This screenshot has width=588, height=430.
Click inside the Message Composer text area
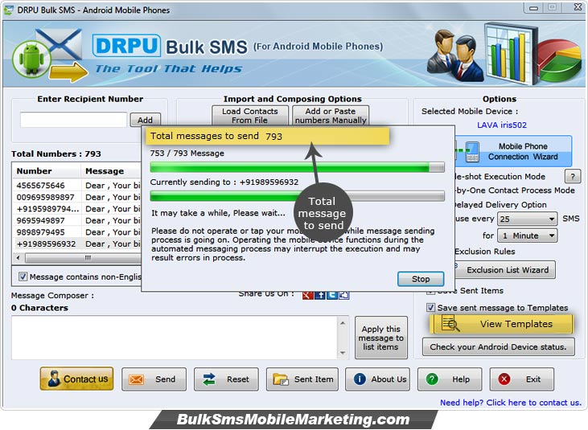175,338
